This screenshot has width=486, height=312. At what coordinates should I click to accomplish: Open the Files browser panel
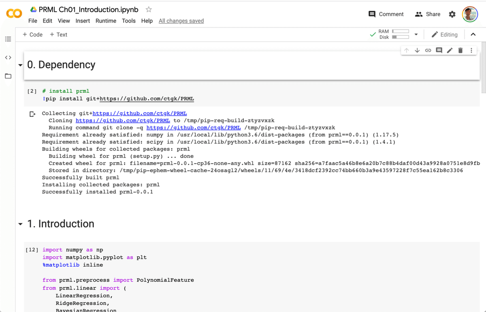8,76
